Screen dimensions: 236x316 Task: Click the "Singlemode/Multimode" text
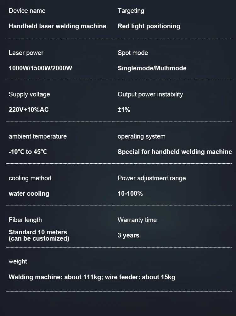(152, 68)
